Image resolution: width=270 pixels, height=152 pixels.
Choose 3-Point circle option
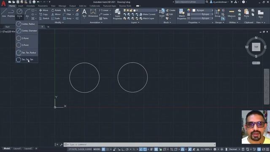[x=27, y=45]
